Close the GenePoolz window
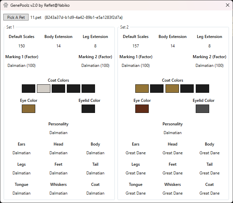The height and width of the screenshot is (203, 233). (x=228, y=5)
